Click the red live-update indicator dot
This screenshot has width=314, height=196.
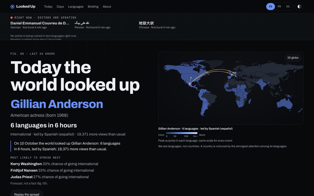pyautogui.click(x=12, y=18)
